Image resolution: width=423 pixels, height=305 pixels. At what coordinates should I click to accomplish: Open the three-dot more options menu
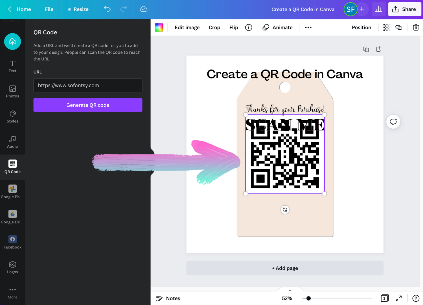[308, 27]
